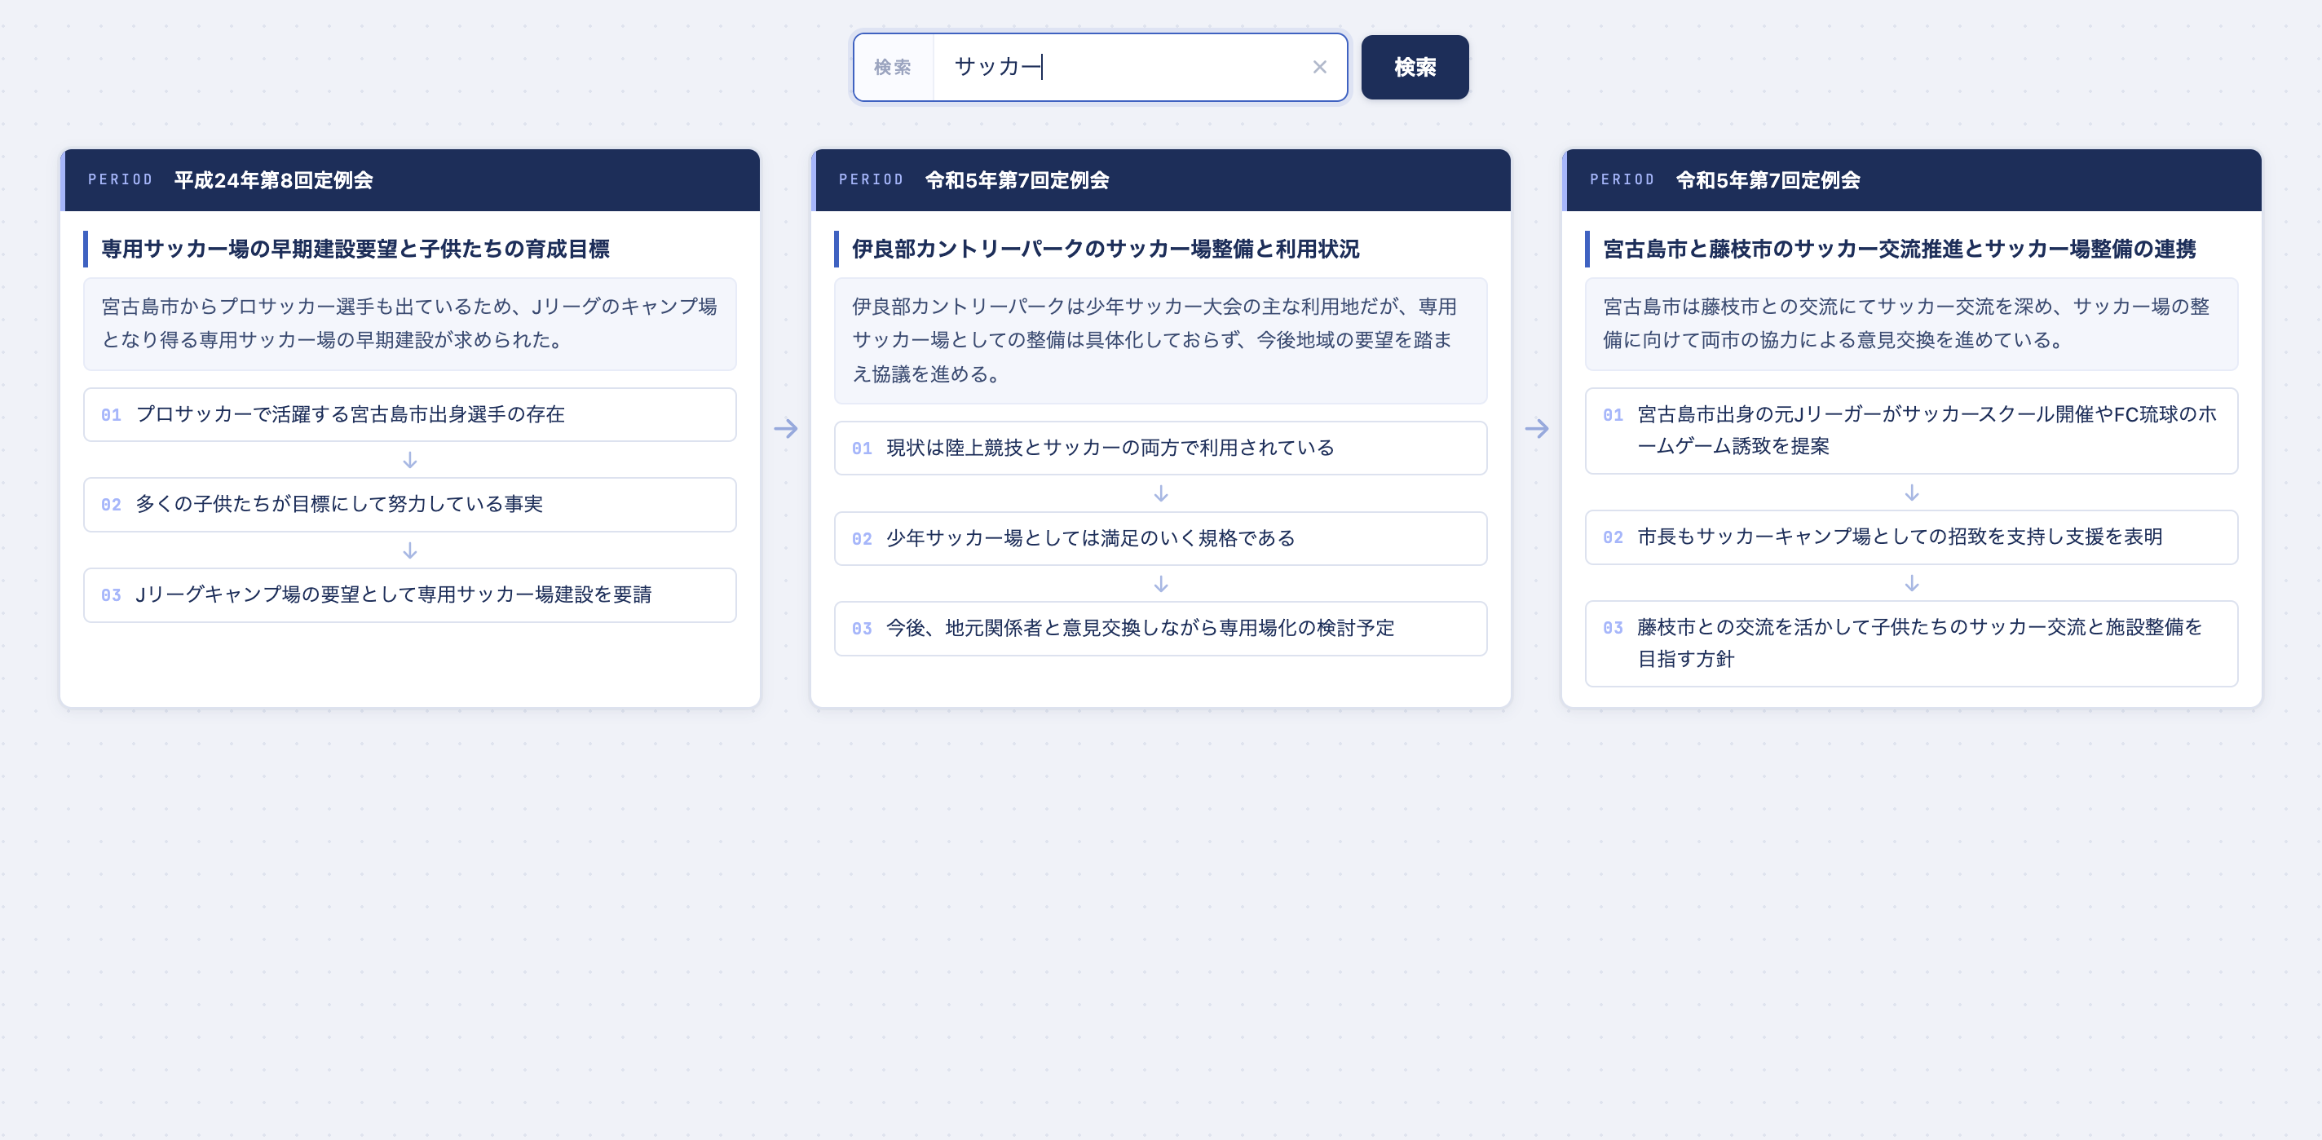Viewport: 2322px width, 1140px height.
Task: Open 伊良部カントリーパークのサッカー場整備と利用状況 title
Action: (1105, 249)
